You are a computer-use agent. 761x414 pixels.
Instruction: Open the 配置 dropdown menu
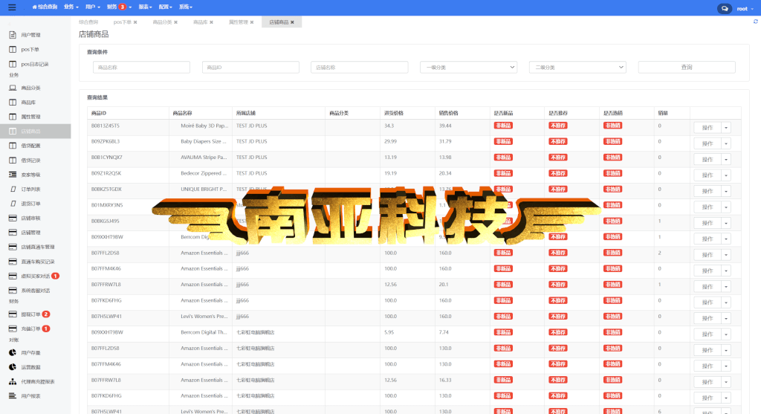pyautogui.click(x=166, y=7)
